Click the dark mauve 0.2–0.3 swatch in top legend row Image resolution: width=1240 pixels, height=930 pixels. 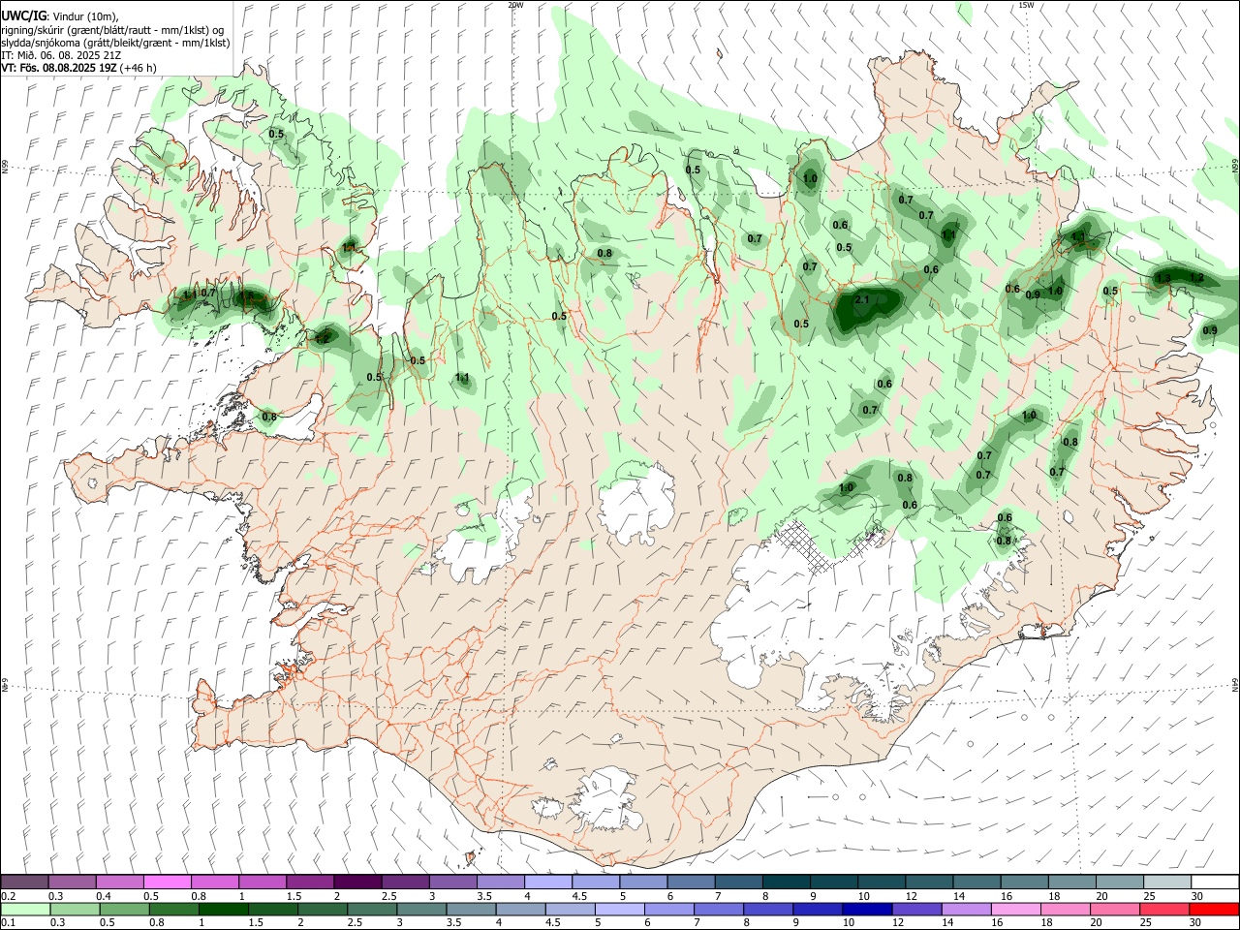(x=25, y=883)
